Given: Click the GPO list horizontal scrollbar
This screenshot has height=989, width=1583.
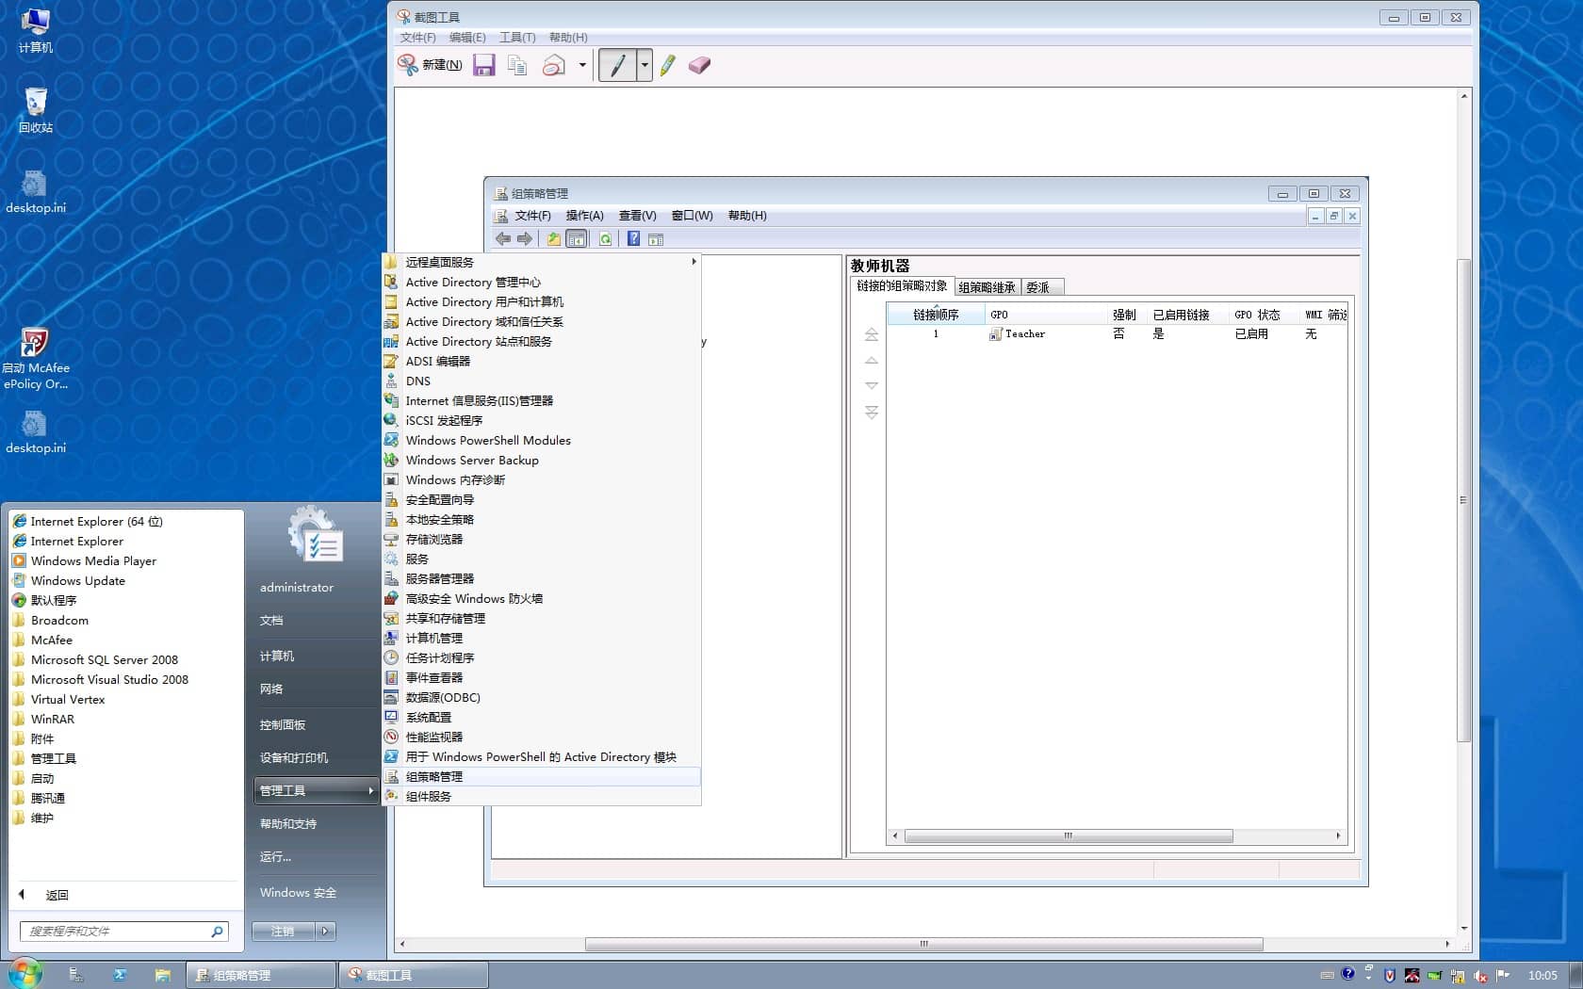Looking at the screenshot, I should (x=1069, y=836).
